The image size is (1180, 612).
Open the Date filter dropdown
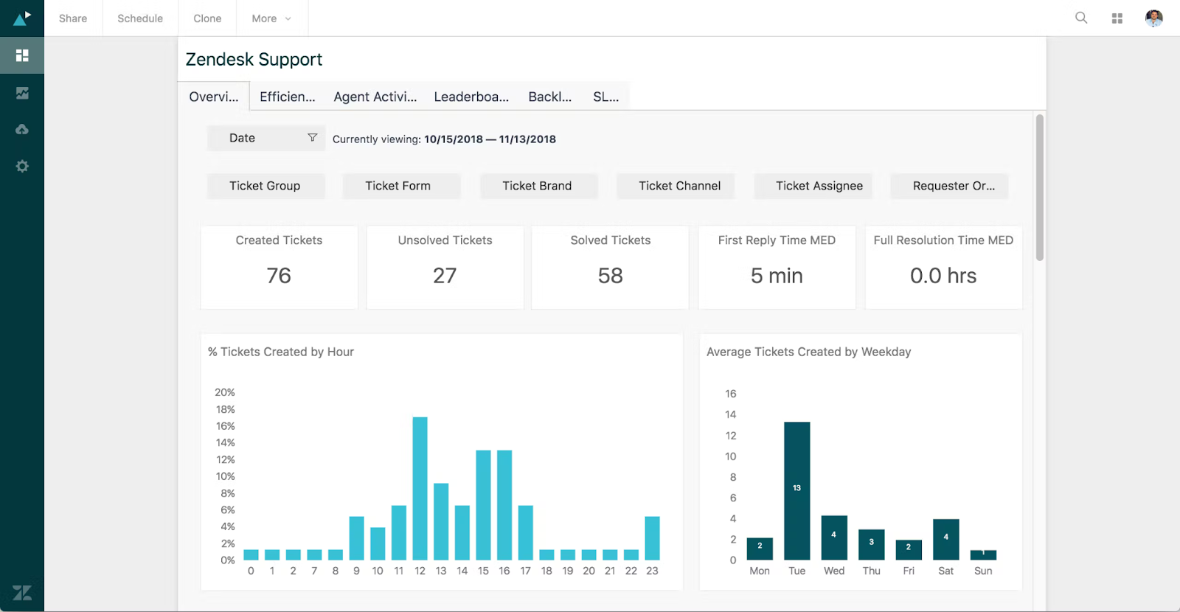click(x=265, y=138)
